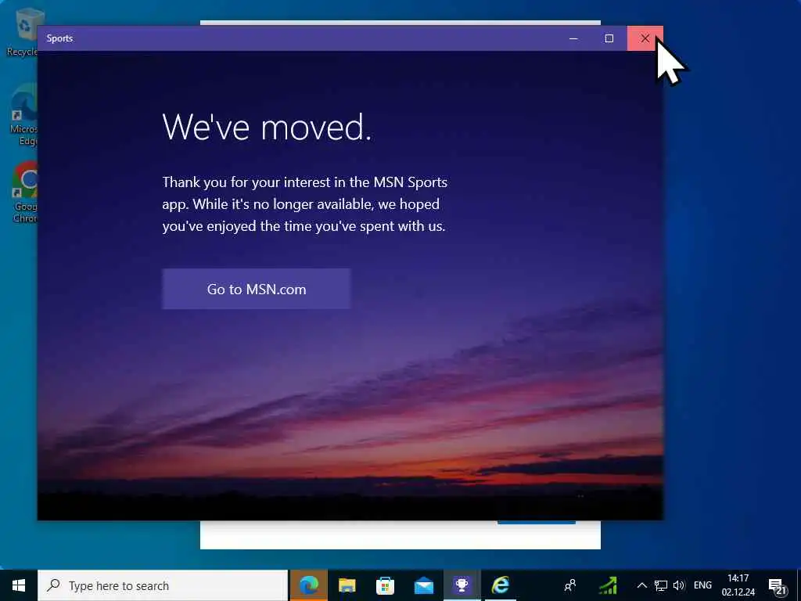Close the Sports window
Screen dimensions: 801x601
tap(645, 38)
